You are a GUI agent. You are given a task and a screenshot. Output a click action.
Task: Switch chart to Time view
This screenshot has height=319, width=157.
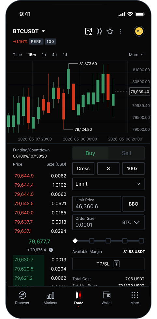coord(18,55)
